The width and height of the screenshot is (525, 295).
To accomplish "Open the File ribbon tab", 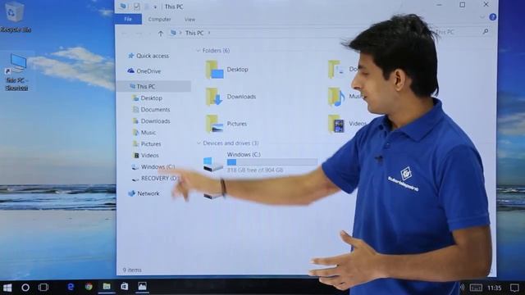I will click(128, 19).
